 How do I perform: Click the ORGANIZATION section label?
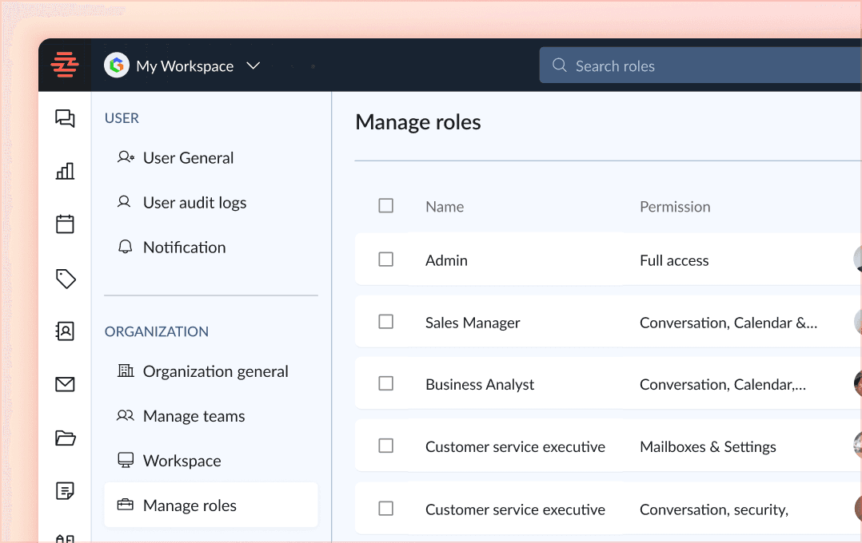click(157, 331)
